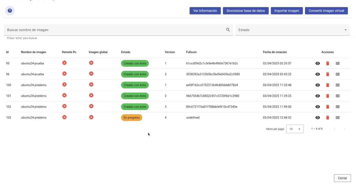Click Imagen global red X for Id 102

pyautogui.click(x=91, y=106)
